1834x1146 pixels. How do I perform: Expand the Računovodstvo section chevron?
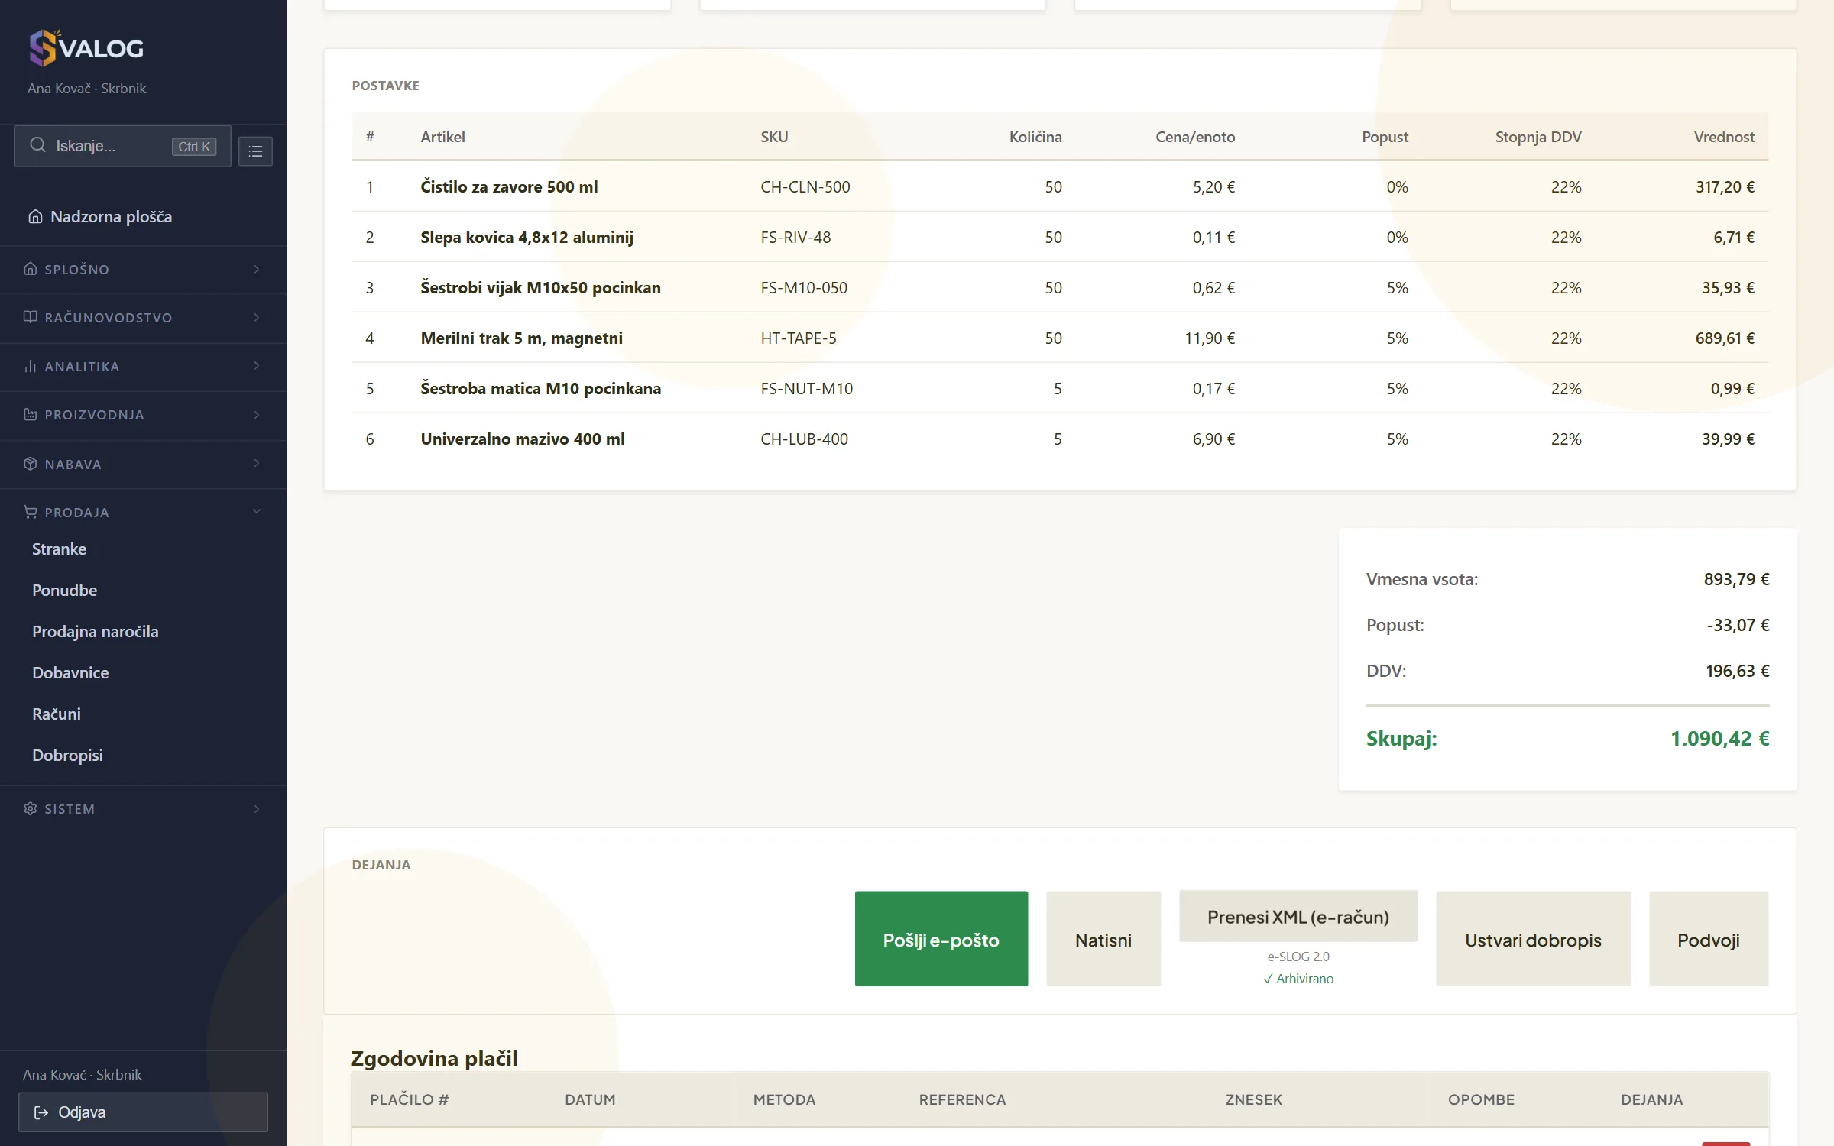pos(257,317)
